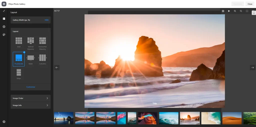Screen dimensions: 256x127
Task: Click the Layout panel heading
Action: [x=14, y=12]
